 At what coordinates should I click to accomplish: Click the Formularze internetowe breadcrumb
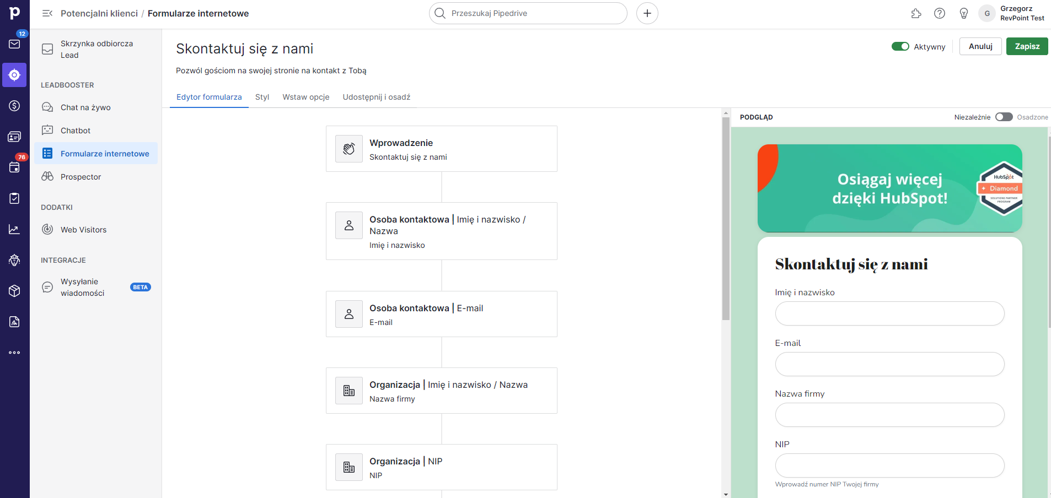pos(198,13)
